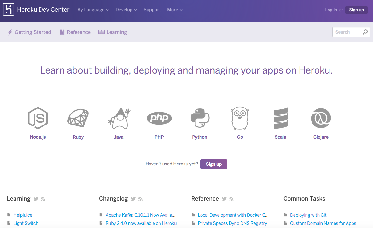Open the Deploying with Git article

pyautogui.click(x=308, y=215)
